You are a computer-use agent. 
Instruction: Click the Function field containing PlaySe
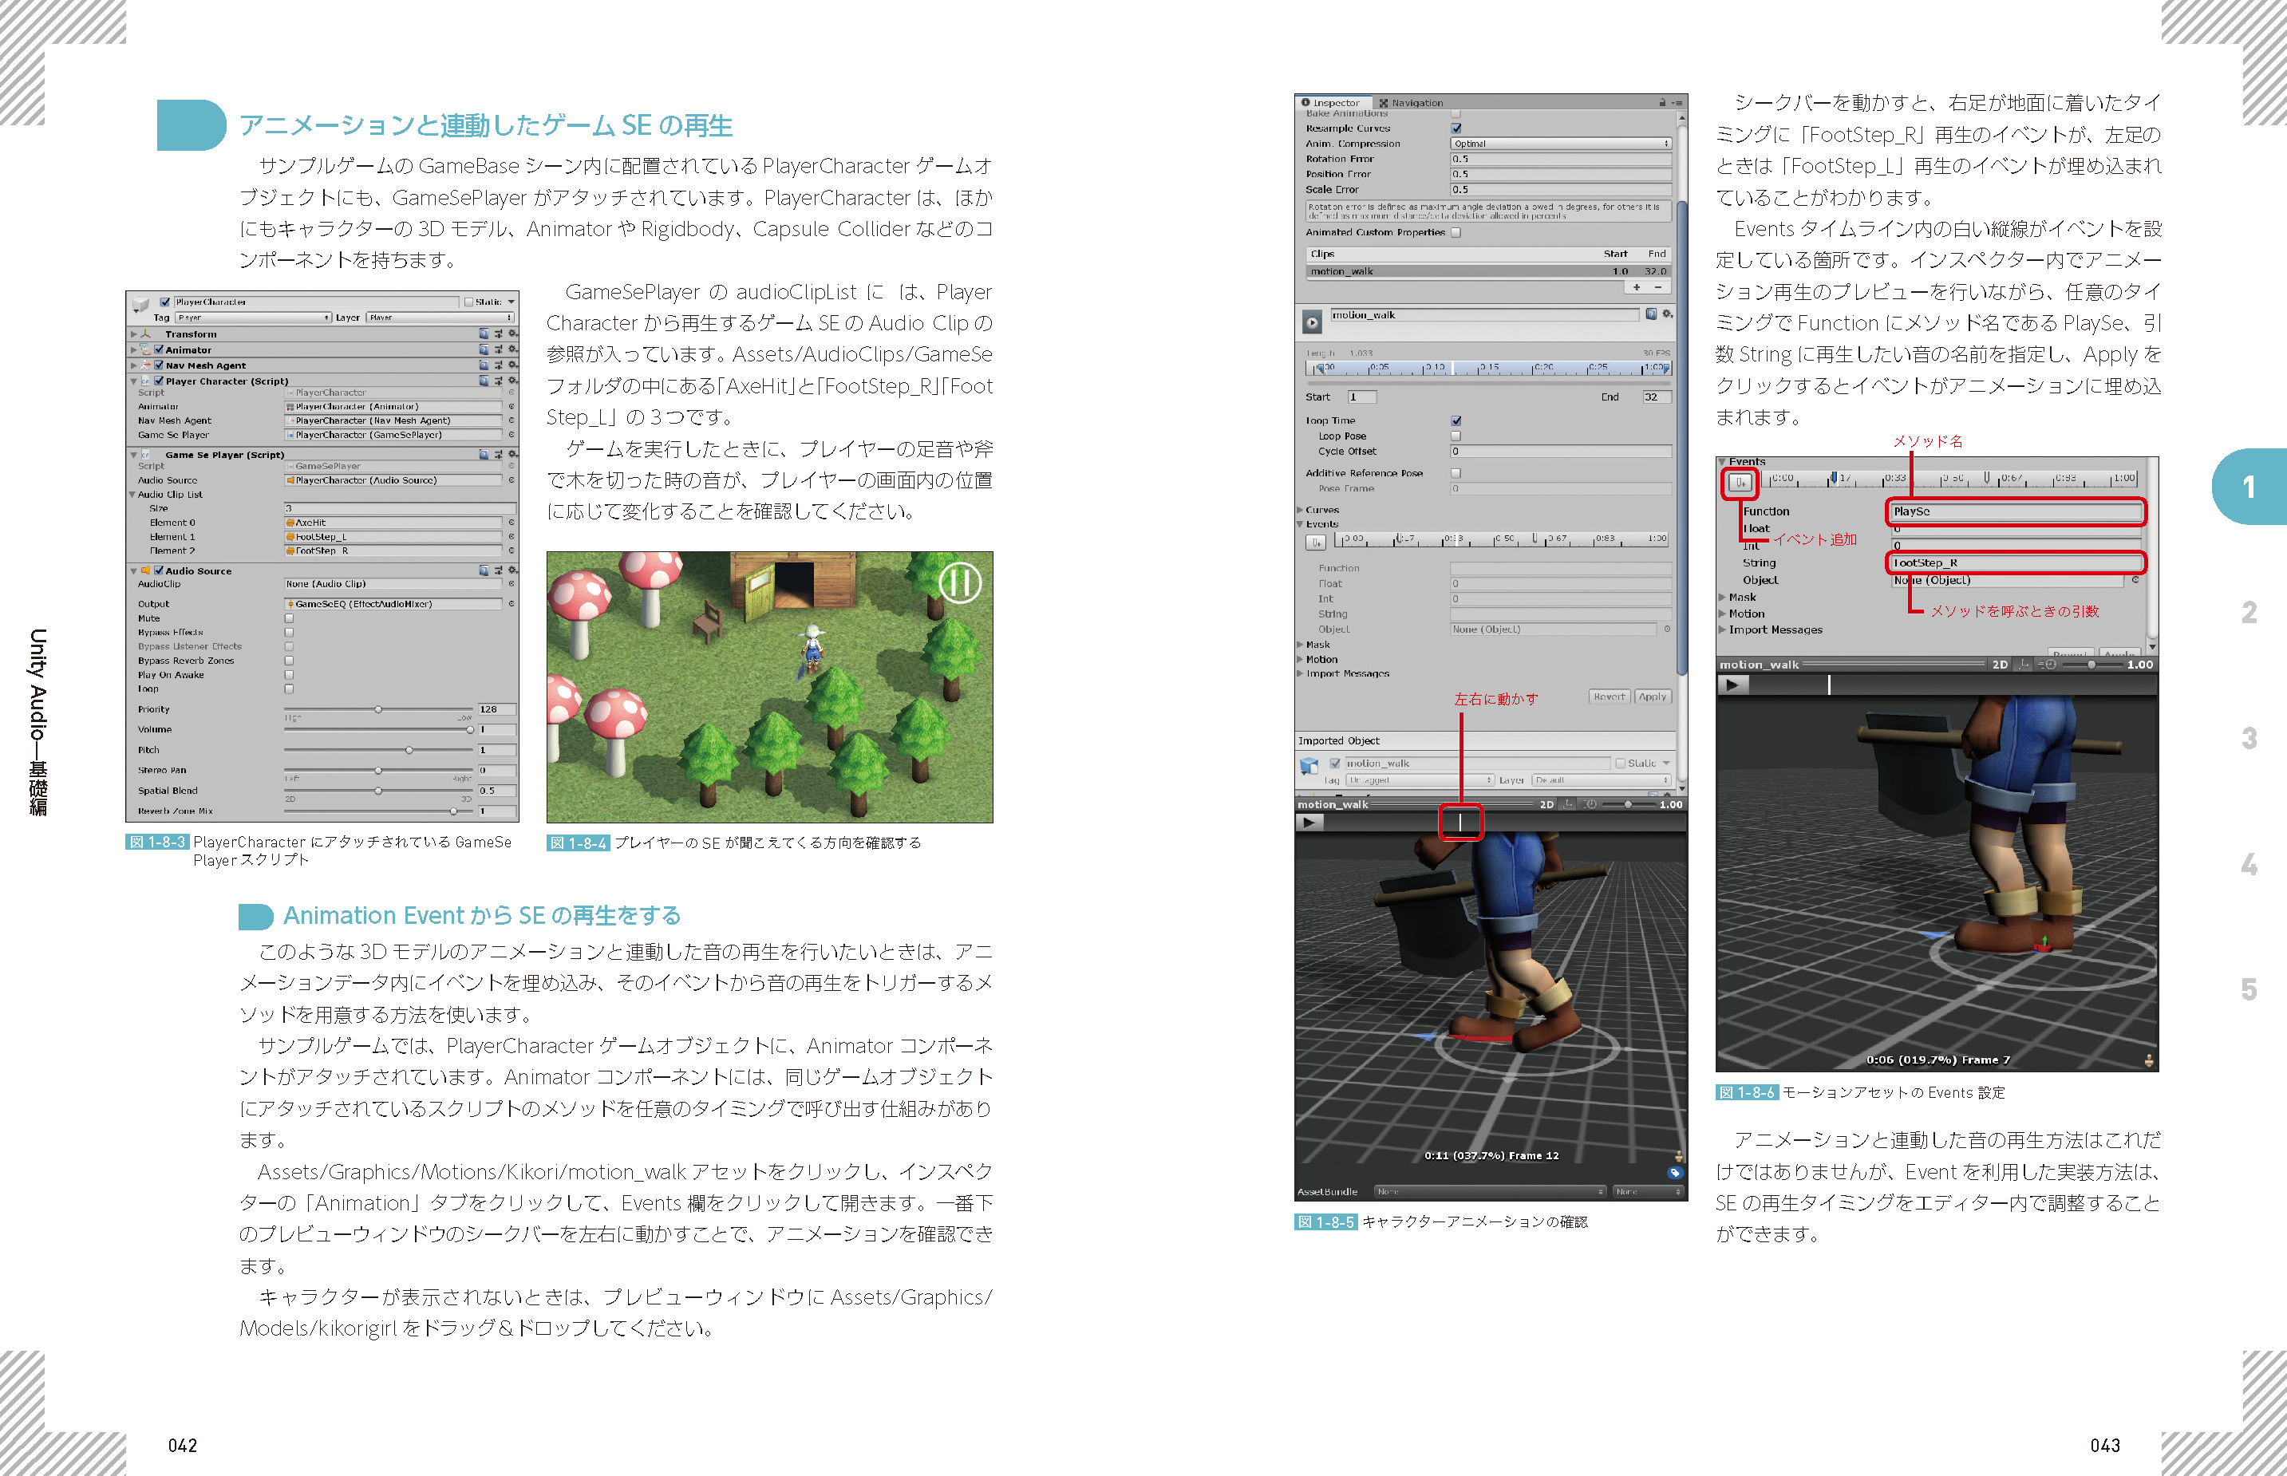pos(2015,511)
